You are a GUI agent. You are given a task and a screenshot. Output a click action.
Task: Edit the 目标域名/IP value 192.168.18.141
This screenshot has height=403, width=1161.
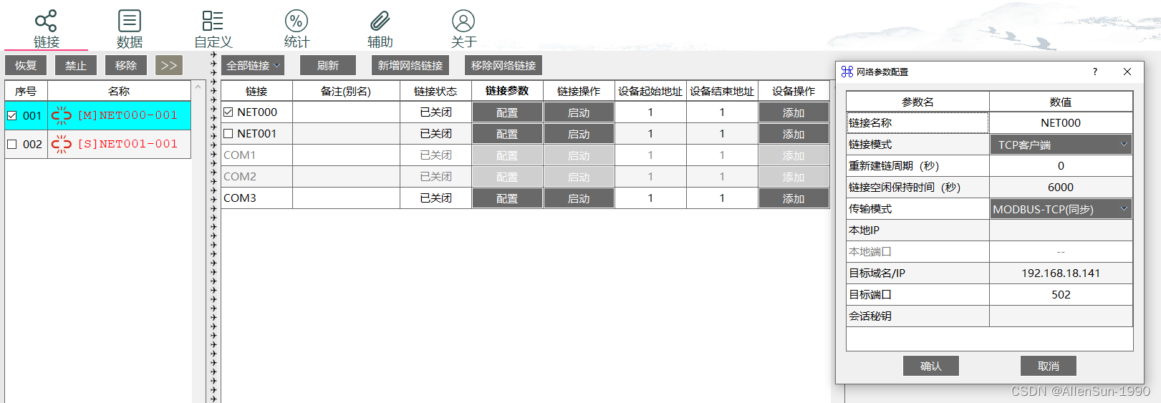coord(1061,273)
